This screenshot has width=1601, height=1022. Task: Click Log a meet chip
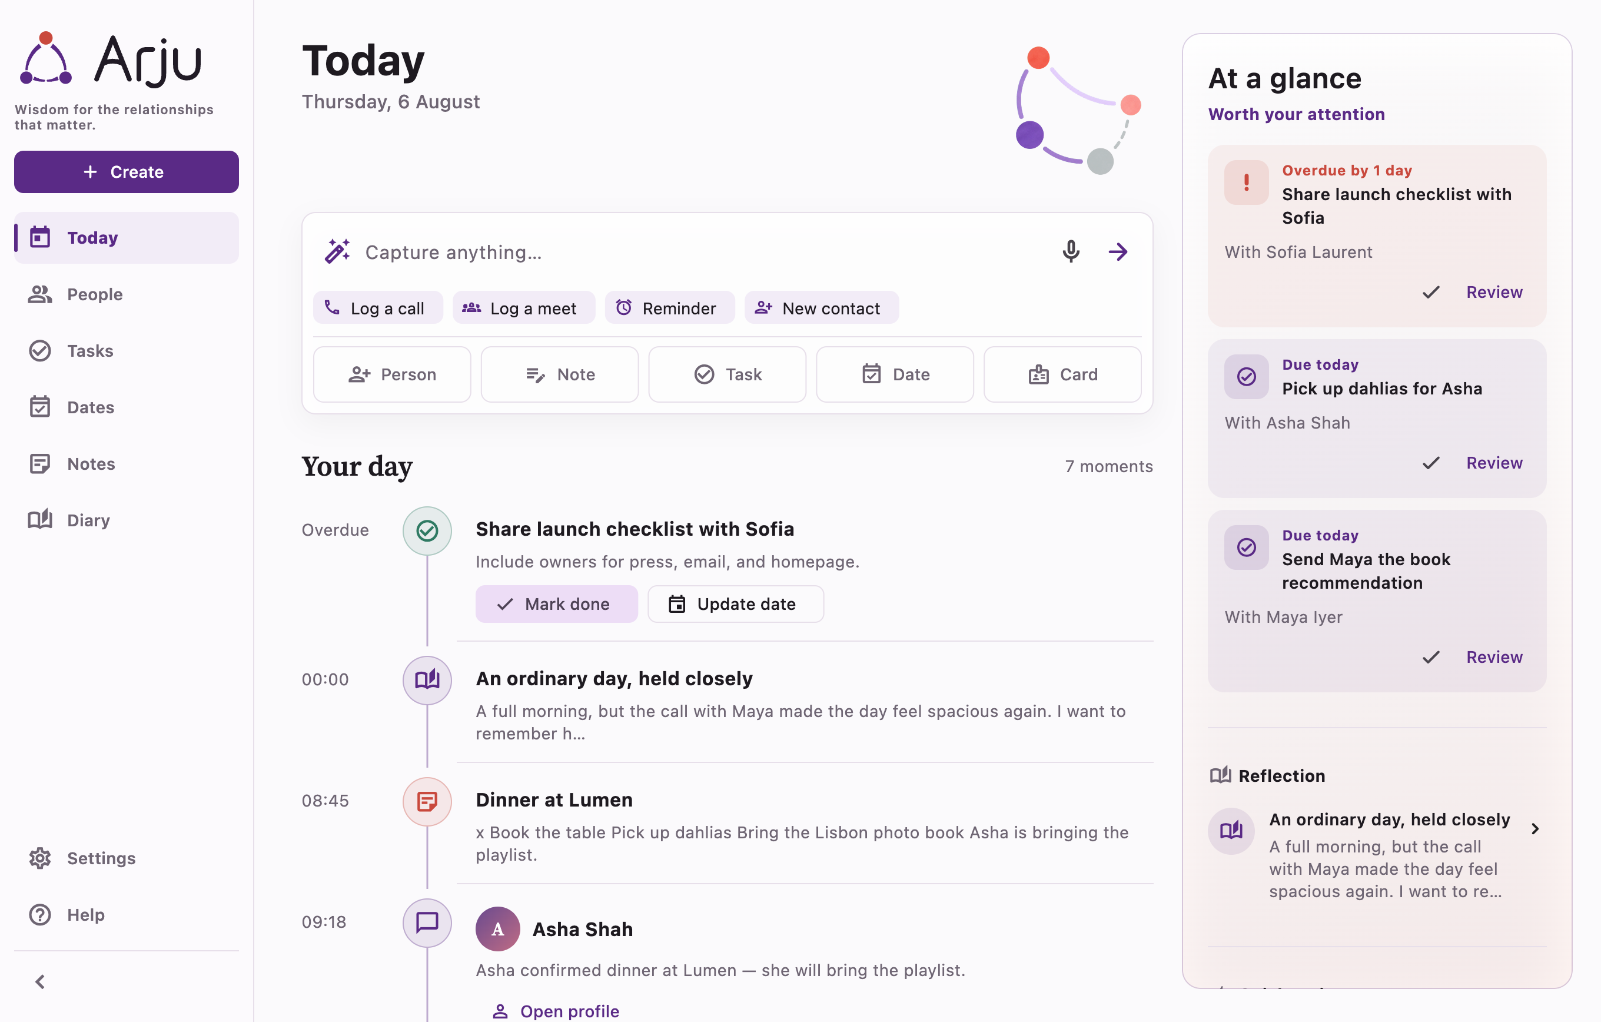coord(523,308)
